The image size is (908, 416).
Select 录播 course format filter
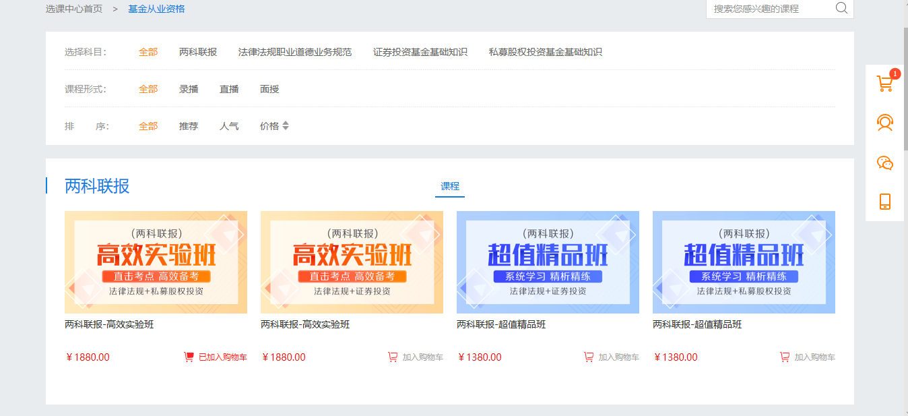189,89
